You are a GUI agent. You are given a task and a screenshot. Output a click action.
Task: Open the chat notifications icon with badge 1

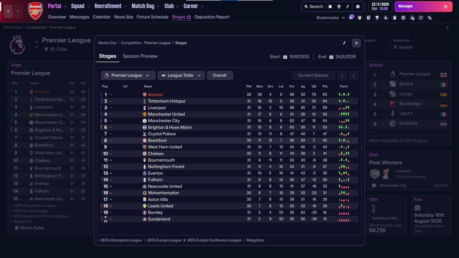(x=351, y=17)
